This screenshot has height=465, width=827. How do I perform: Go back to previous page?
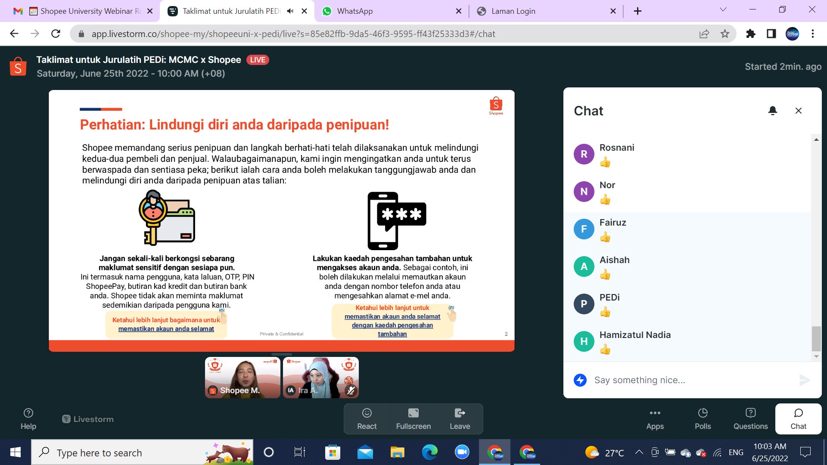[14, 34]
